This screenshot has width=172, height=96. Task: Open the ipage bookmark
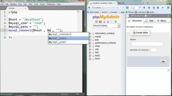(121, 12)
